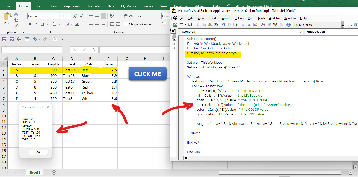Increase font size with the large A icon
The height and width of the screenshot is (177, 358).
pyautogui.click(x=75, y=16)
